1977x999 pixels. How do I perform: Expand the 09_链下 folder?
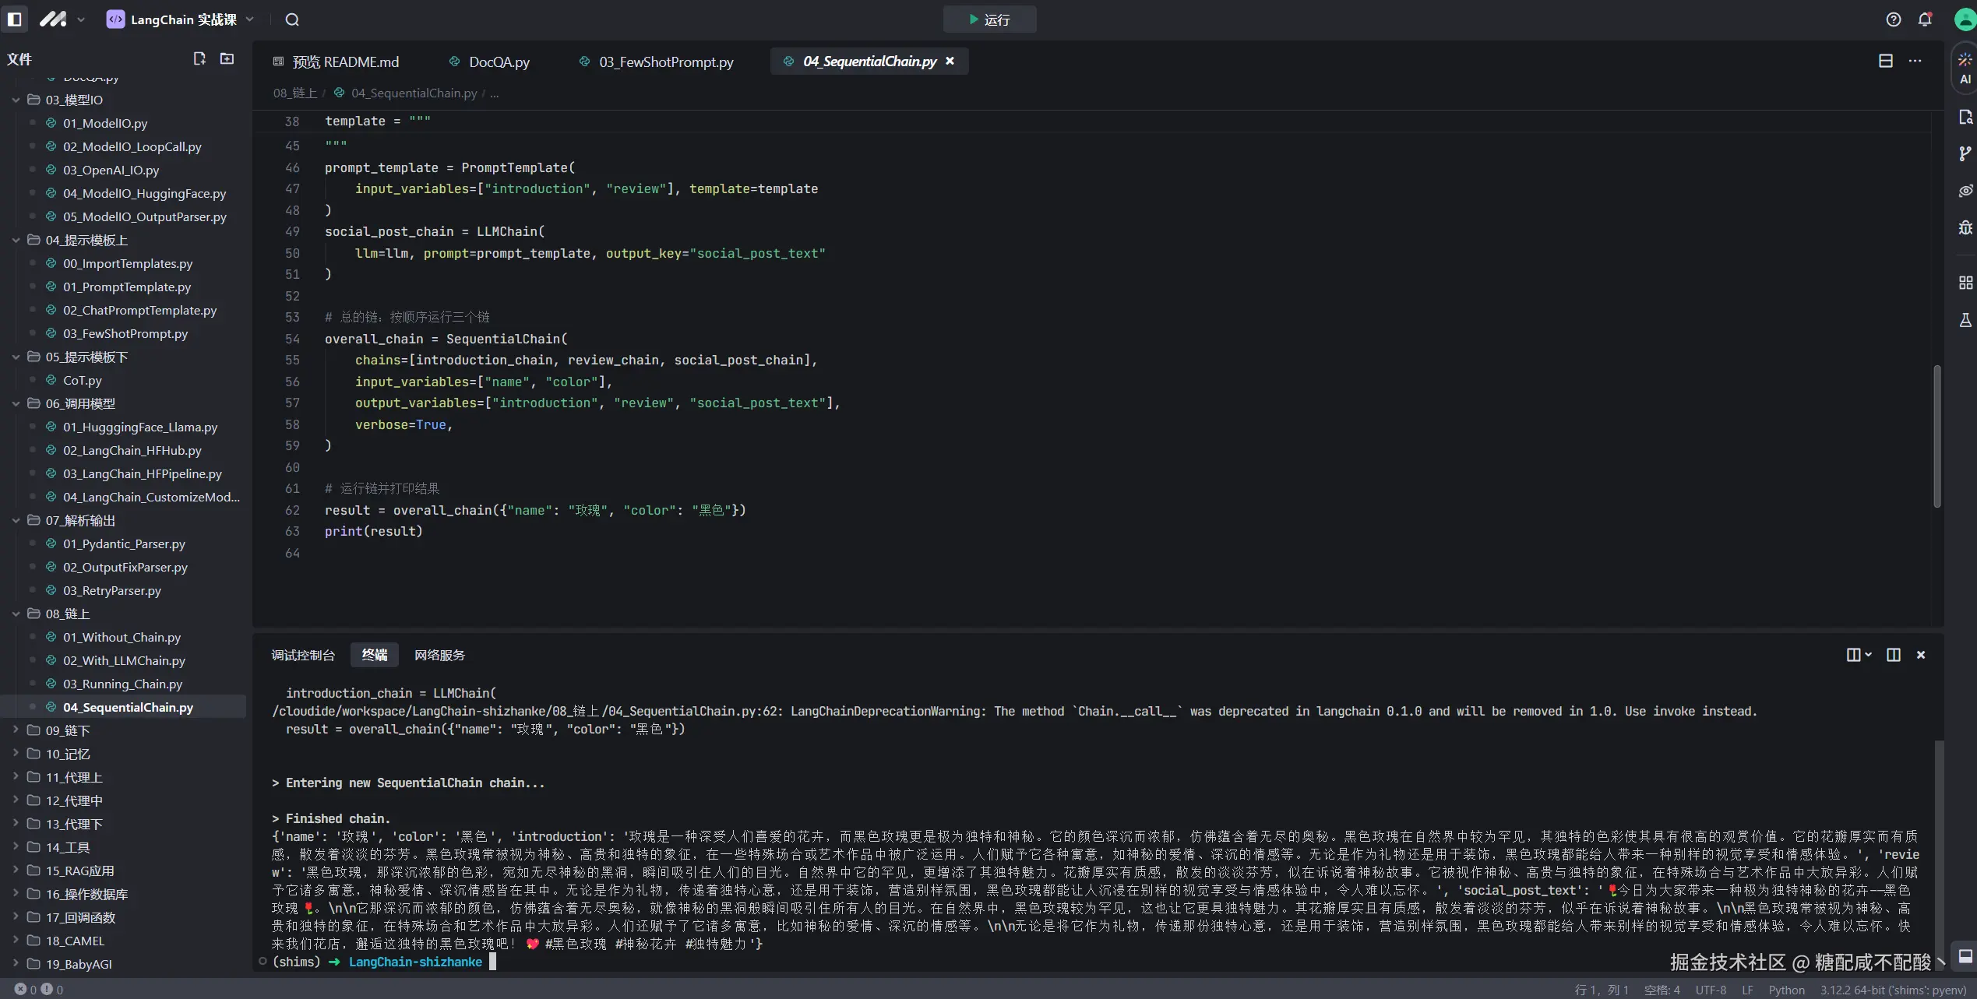[x=67, y=730]
